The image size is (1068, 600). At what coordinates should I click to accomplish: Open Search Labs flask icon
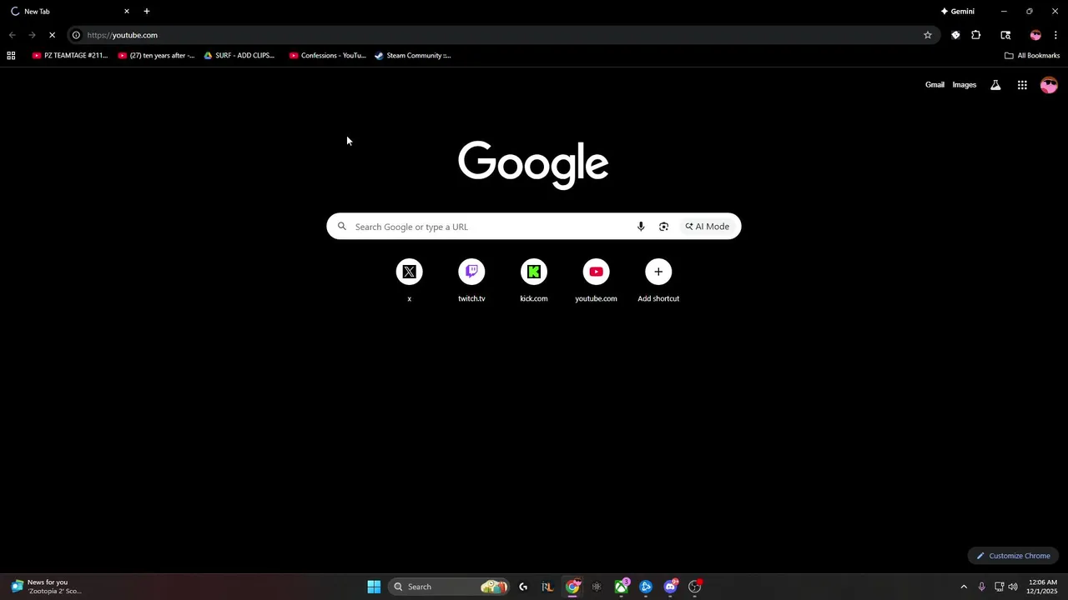995,85
